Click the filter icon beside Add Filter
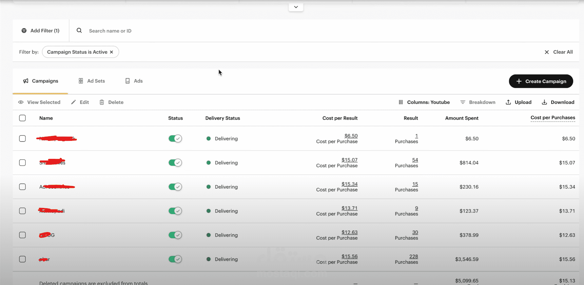The height and width of the screenshot is (285, 584). pyautogui.click(x=24, y=31)
